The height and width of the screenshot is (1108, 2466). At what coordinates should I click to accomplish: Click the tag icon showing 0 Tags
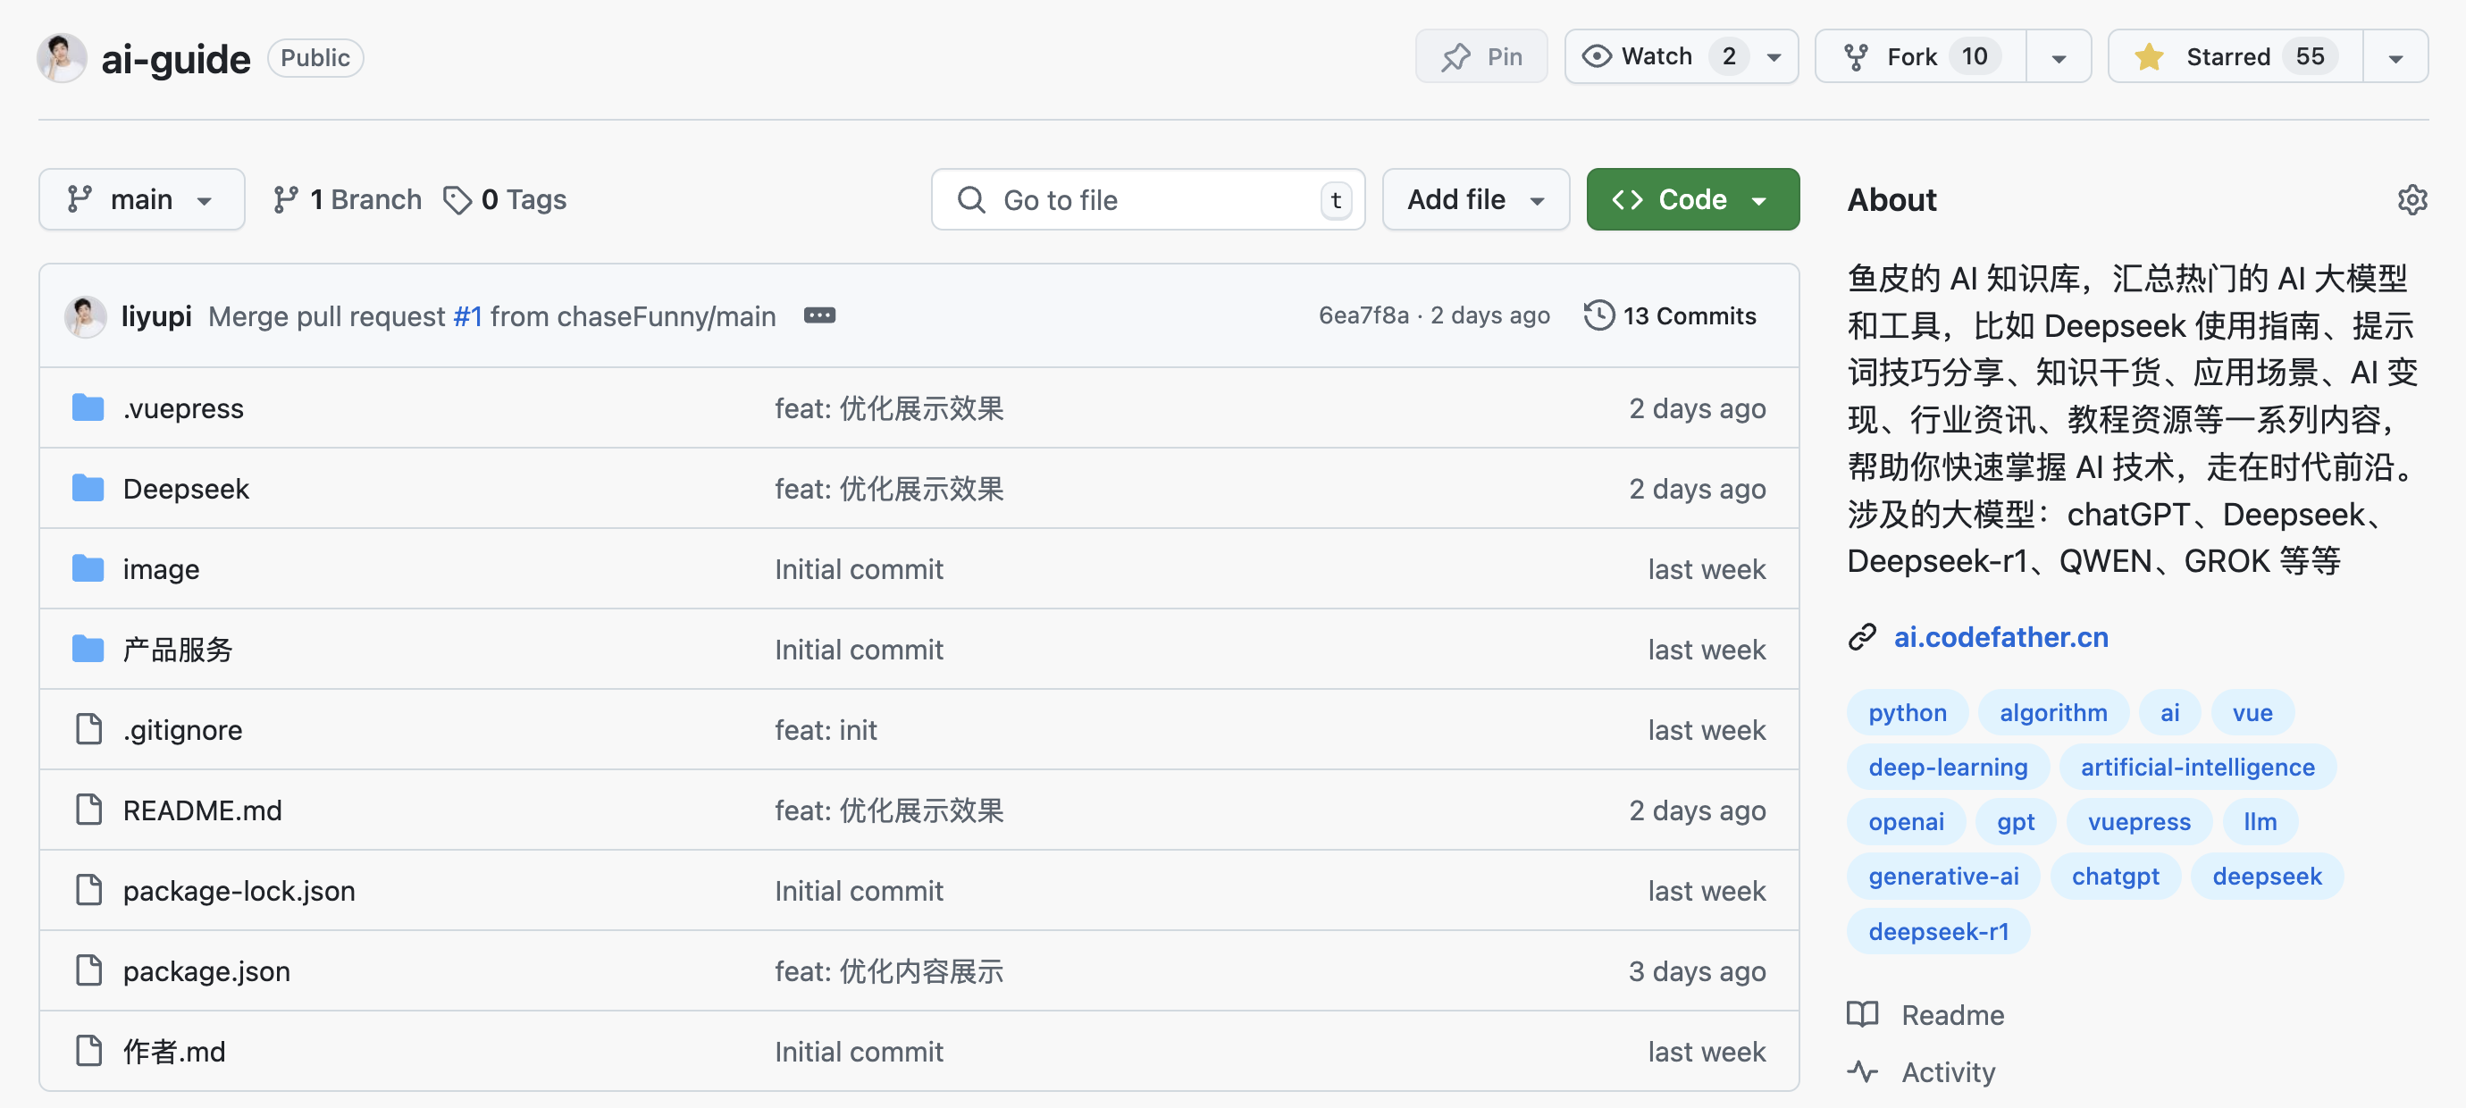tap(461, 200)
